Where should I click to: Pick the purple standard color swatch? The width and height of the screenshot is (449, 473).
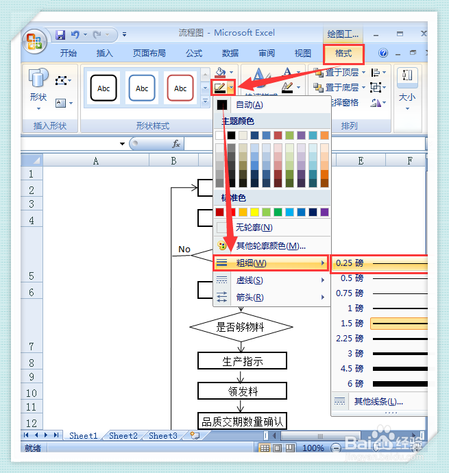pos(324,212)
